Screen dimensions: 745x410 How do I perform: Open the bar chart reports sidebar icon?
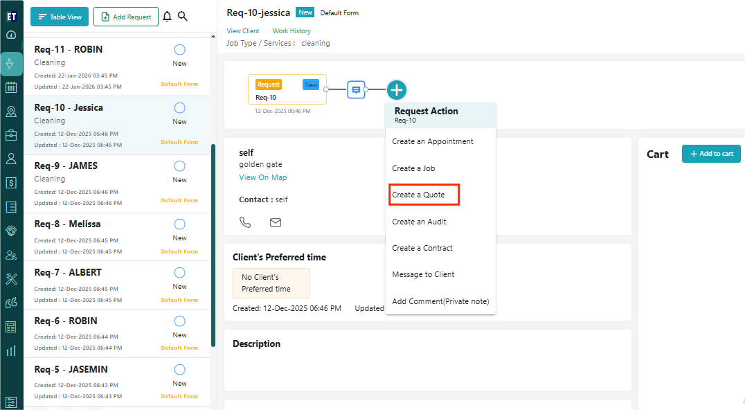[11, 350]
